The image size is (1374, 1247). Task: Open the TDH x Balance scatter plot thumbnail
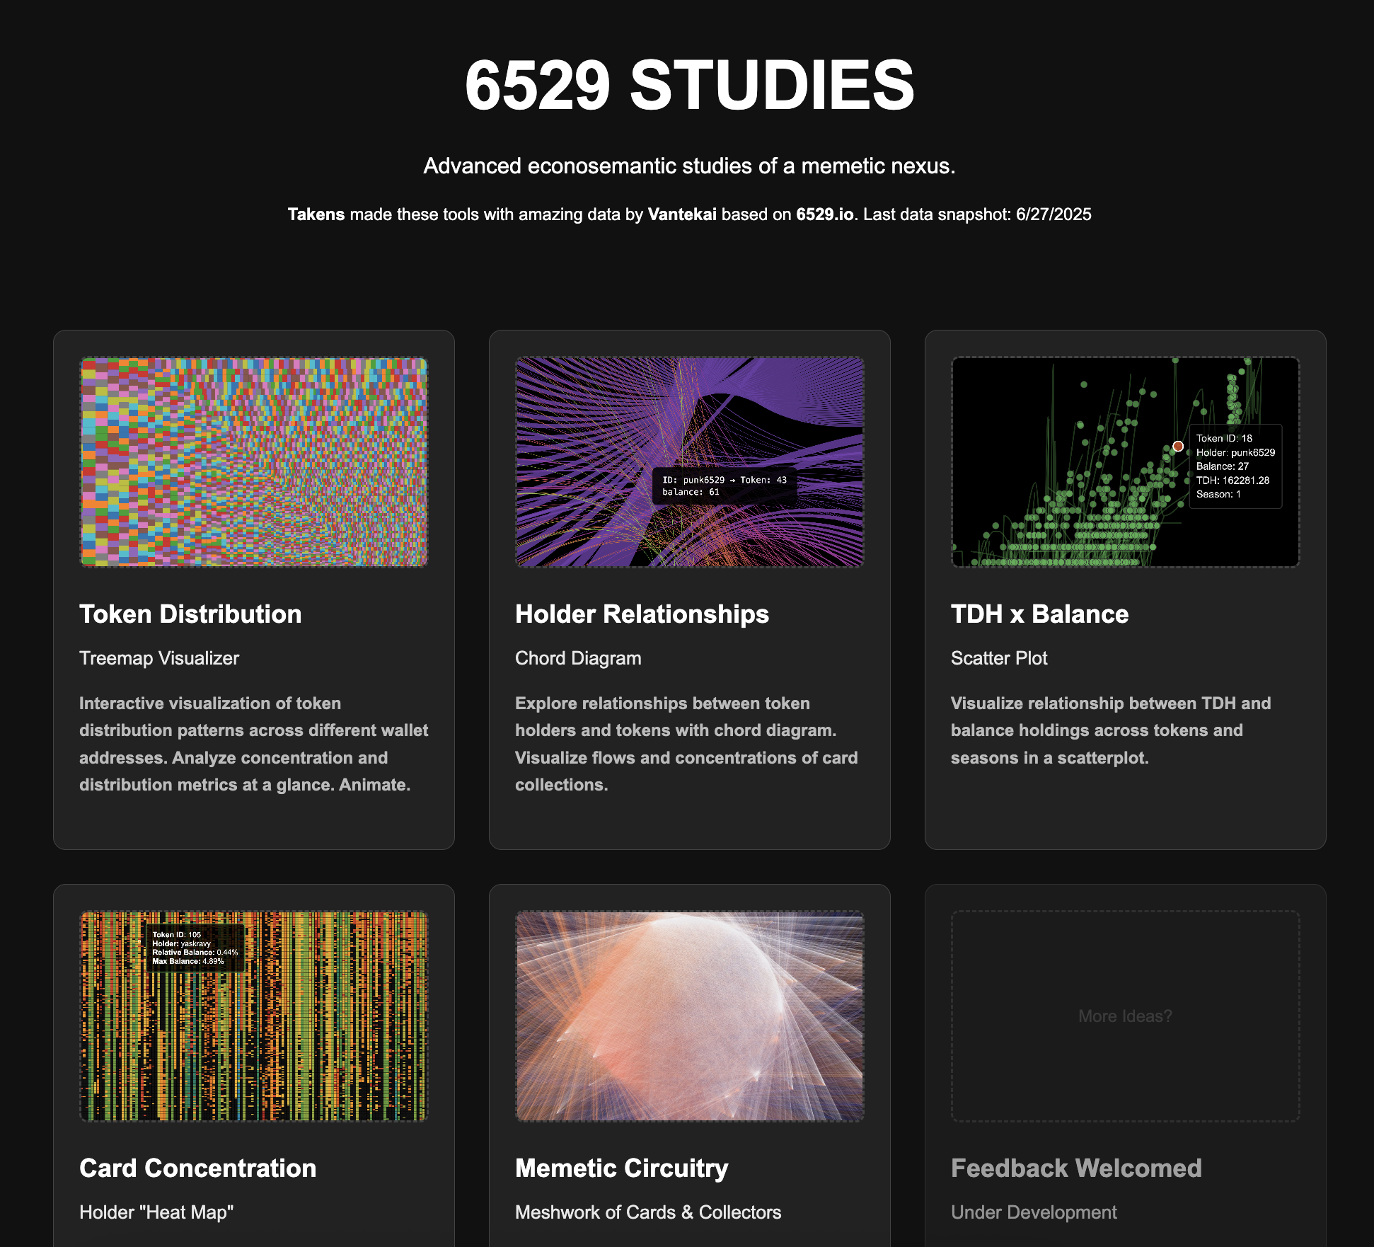[x=1125, y=461]
